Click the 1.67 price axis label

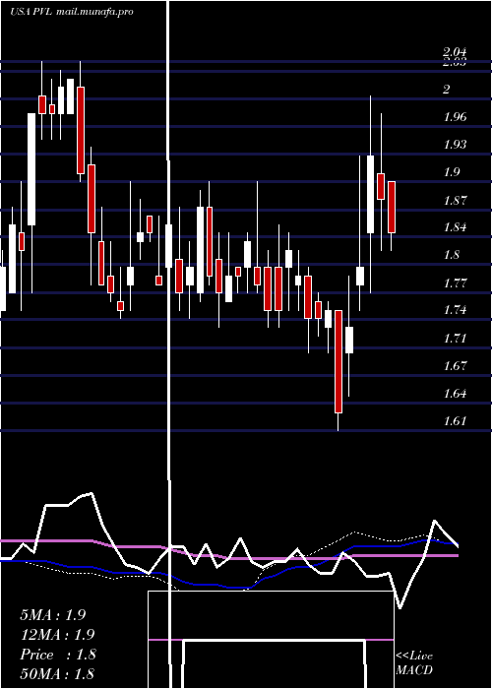coord(455,365)
